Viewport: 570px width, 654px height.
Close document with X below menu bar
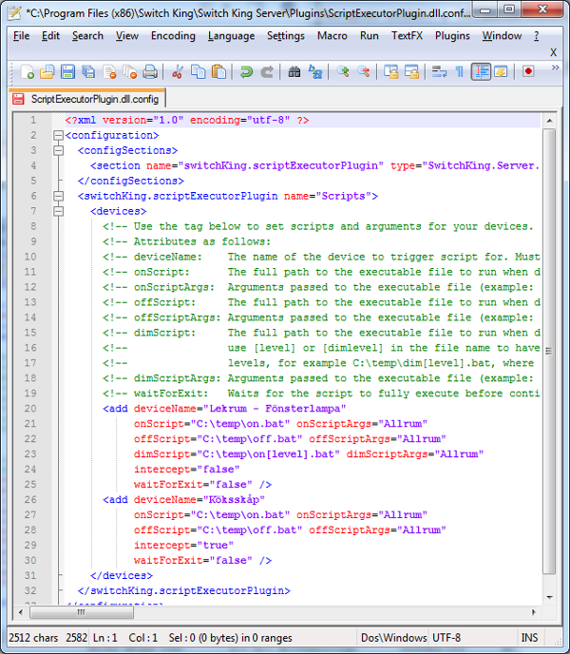(553, 52)
